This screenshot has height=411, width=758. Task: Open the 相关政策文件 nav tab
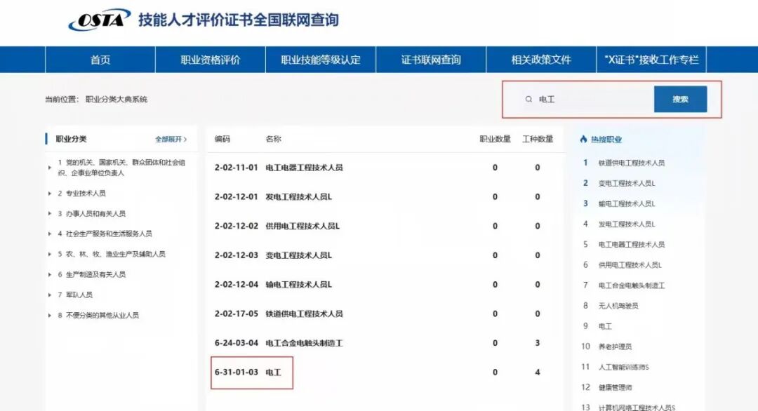pos(541,60)
